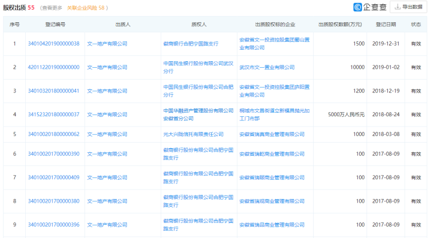The width and height of the screenshot is (431, 238).
Task: Click the 序号 column header
Action: pos(14,25)
